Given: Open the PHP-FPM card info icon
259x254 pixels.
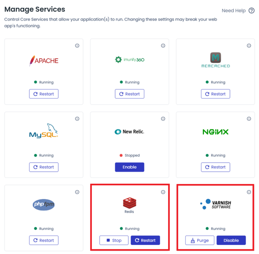Looking at the screenshot, I should (x=77, y=192).
